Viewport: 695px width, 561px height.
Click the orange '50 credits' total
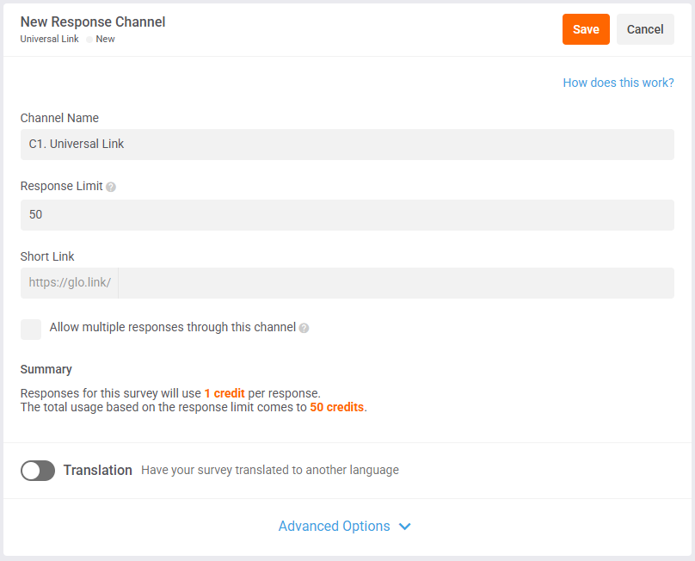pyautogui.click(x=337, y=407)
